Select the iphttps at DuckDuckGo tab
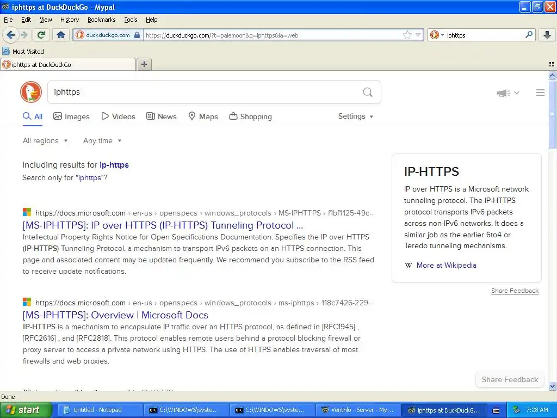The height and width of the screenshot is (418, 557). 68,64
